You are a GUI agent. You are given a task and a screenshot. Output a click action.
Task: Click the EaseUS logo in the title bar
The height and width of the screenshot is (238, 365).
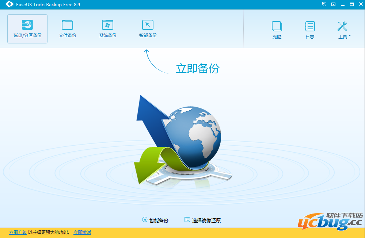9,4
